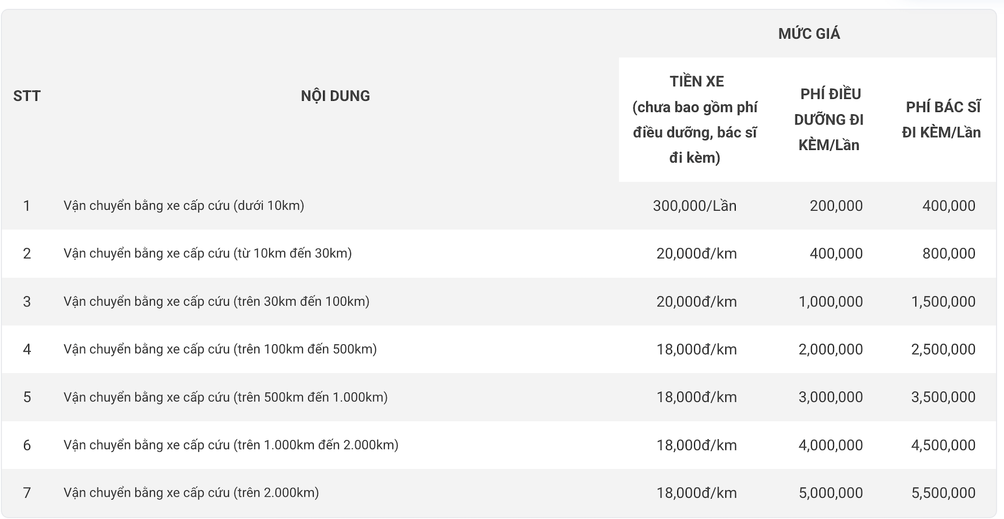The image size is (1004, 519).
Task: Click the STT column header
Action: click(27, 96)
